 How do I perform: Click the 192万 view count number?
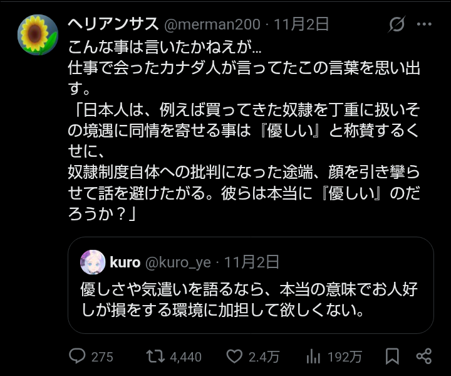(x=345, y=357)
